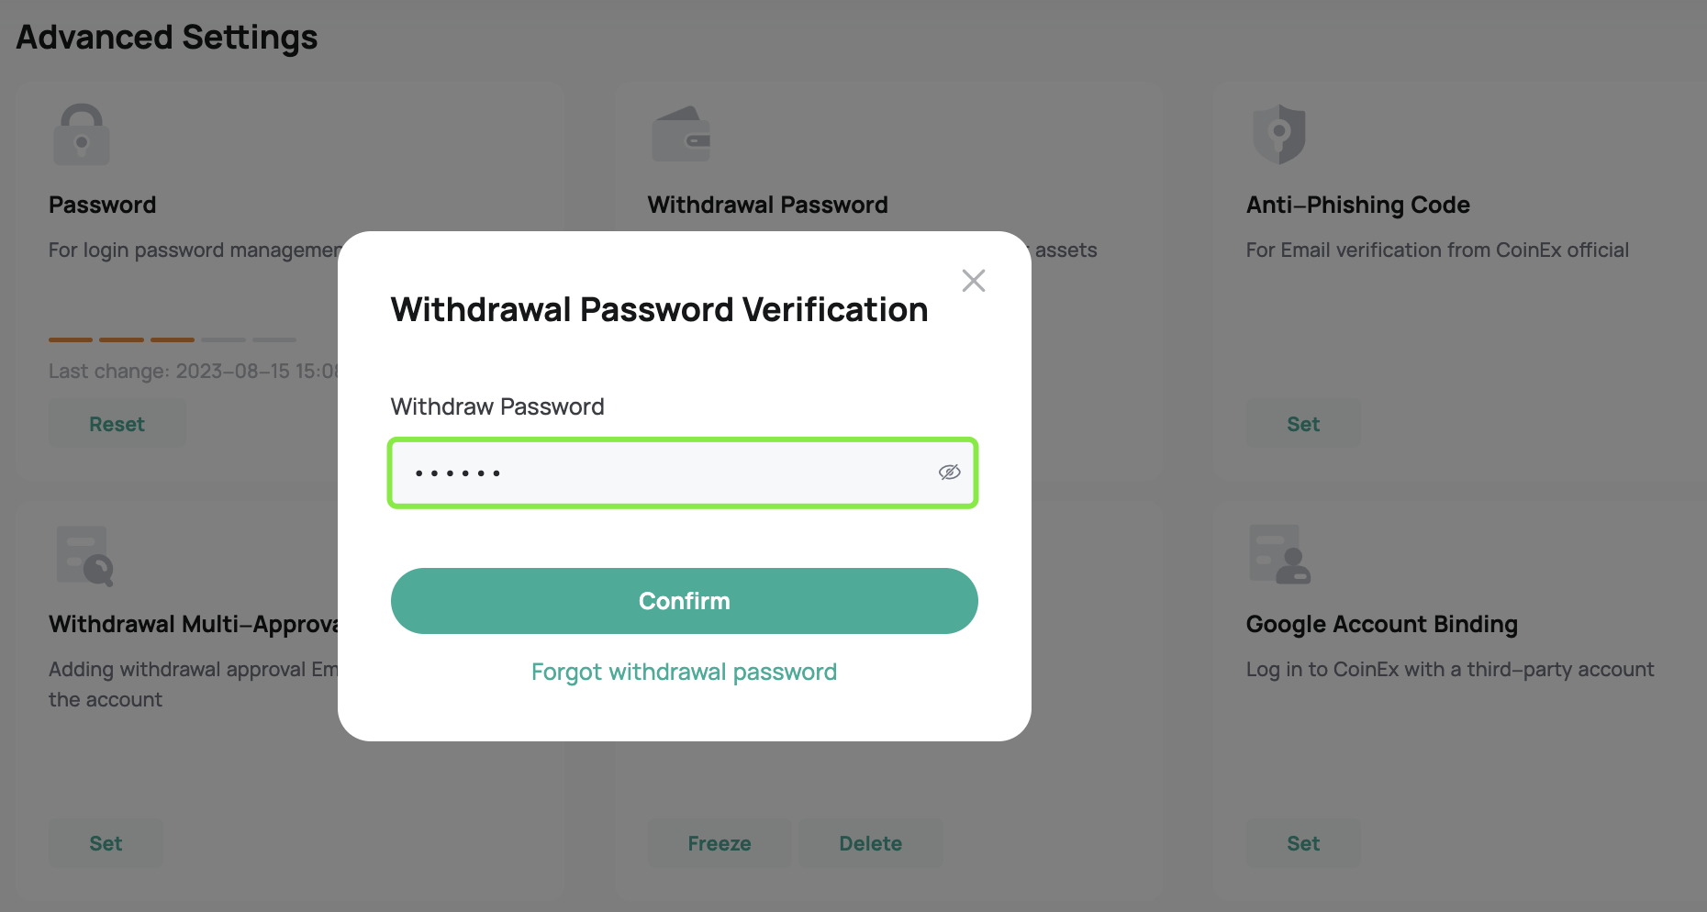Dismiss the Withdrawal Password Verification dialog
This screenshot has width=1707, height=912.
pos(973,281)
